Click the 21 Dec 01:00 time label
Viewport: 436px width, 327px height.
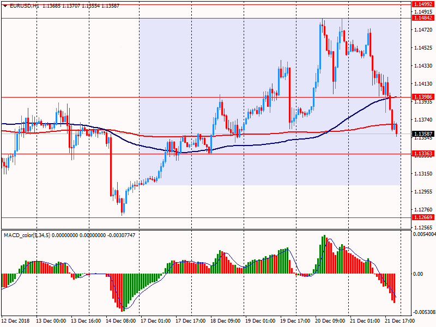click(x=365, y=321)
